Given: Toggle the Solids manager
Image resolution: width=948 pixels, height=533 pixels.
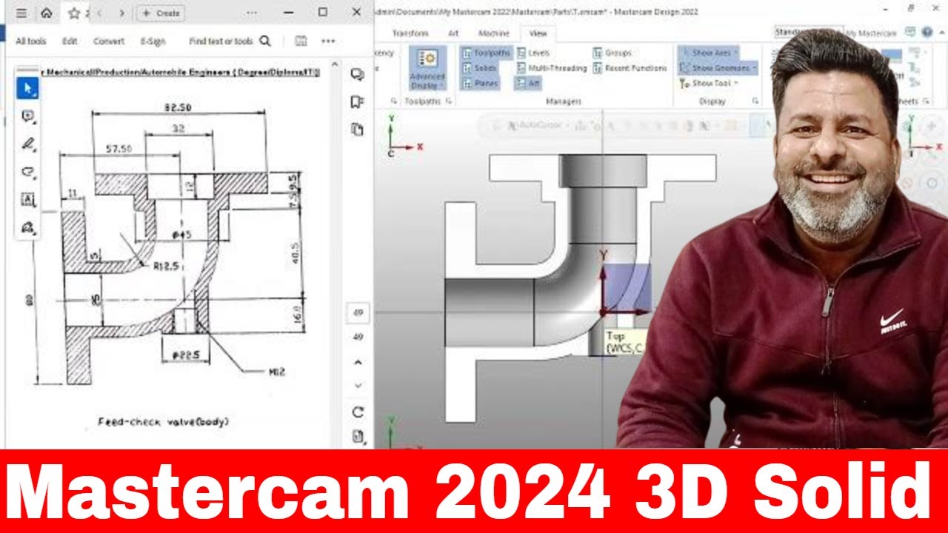Looking at the screenshot, I should pyautogui.click(x=480, y=68).
